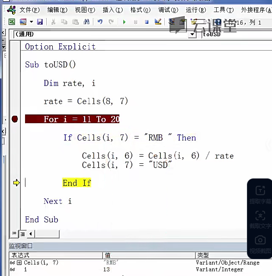Select the Cells(i, 7) watch expression
The width and height of the screenshot is (272, 276).
coord(41,263)
